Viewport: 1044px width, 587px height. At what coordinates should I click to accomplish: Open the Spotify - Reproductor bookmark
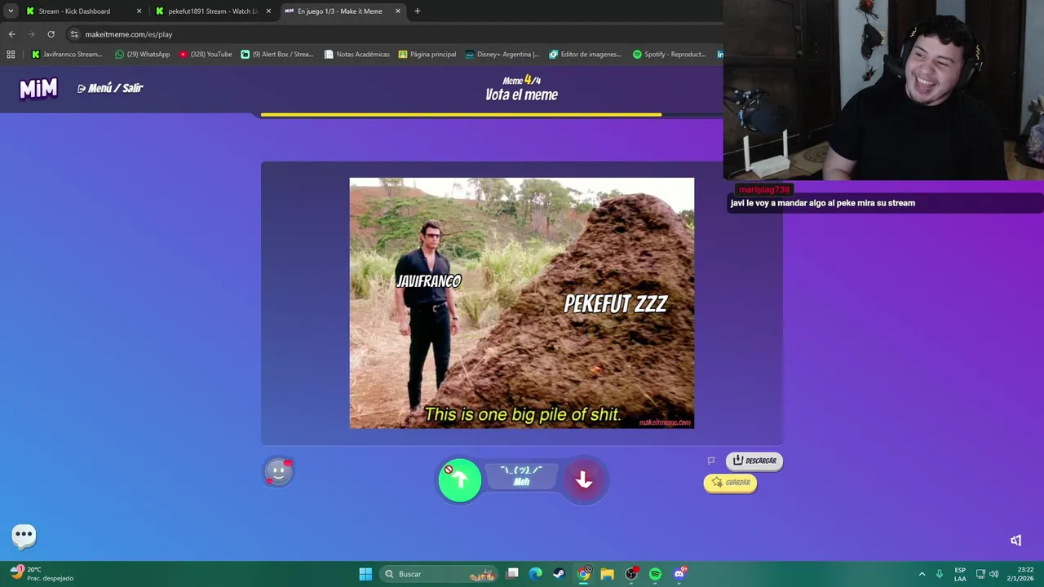[x=670, y=55]
